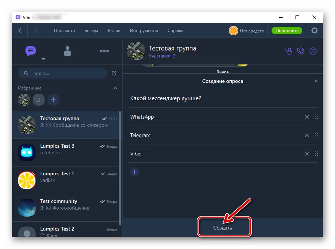Open the LT favorite avatar
335x249 pixels.
tap(39, 100)
